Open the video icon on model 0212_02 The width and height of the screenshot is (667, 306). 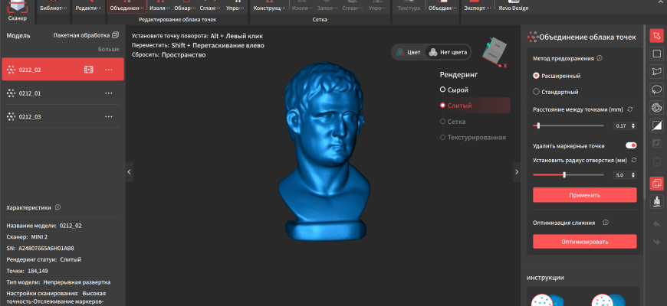88,70
